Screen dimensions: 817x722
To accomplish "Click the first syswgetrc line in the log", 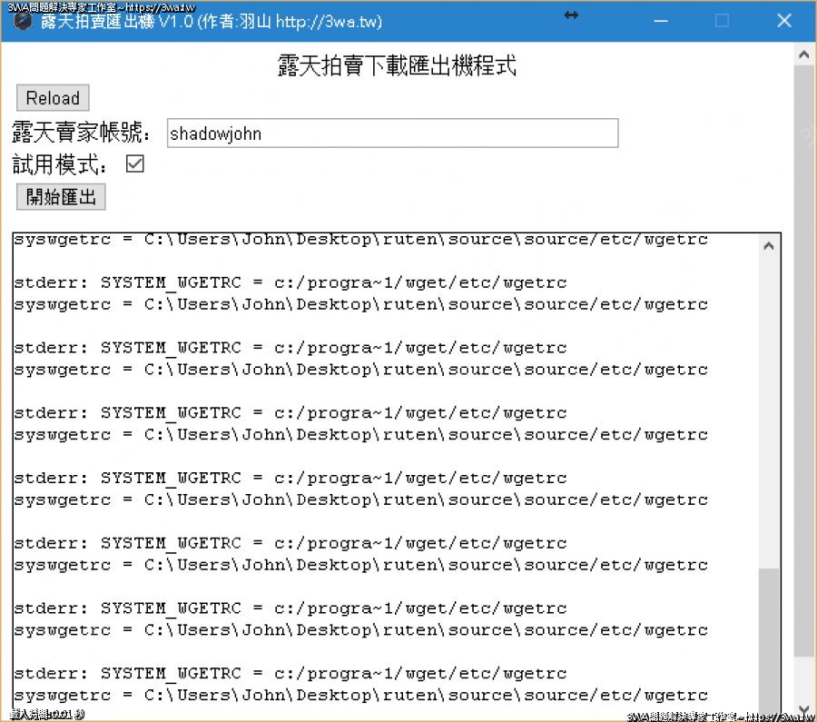I will coord(360,240).
